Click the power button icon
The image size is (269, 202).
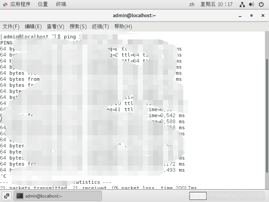[x=261, y=4]
